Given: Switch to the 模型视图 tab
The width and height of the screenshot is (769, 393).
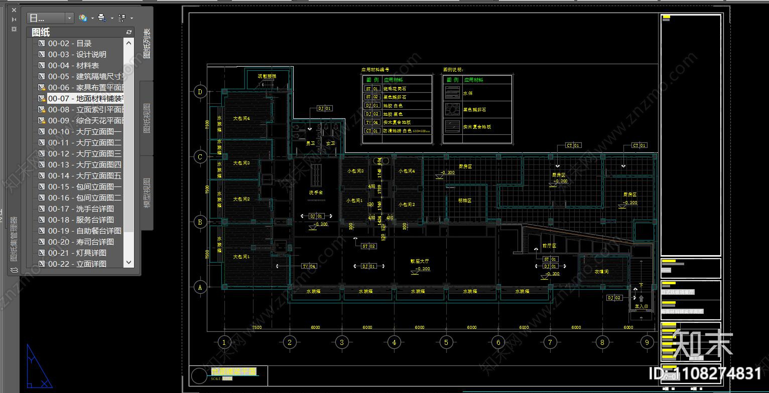Looking at the screenshot, I should 147,193.
